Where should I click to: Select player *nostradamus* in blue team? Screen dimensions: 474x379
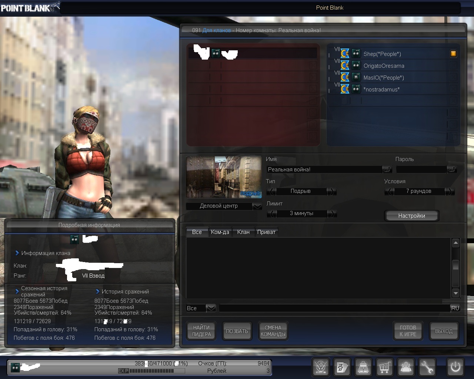381,90
